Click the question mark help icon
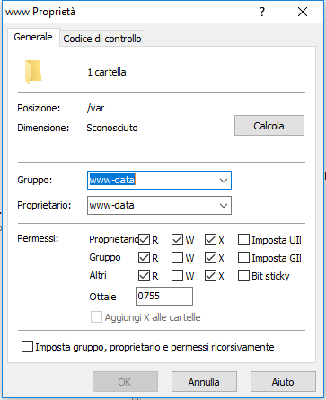326x400 pixels. coord(262,12)
